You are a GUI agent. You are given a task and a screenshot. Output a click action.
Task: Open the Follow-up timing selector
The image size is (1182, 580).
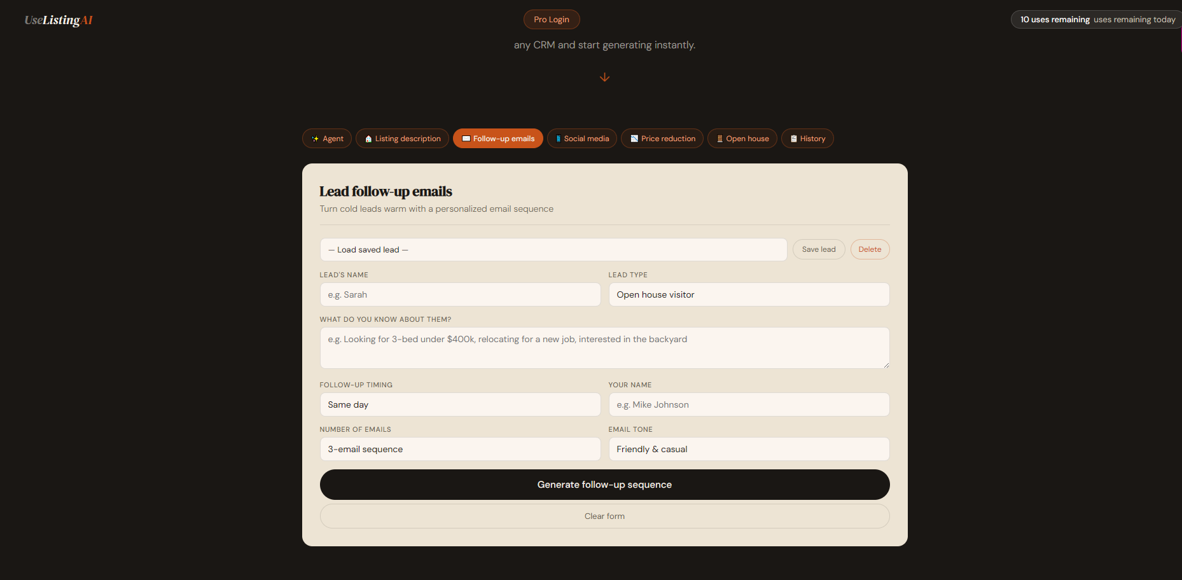tap(460, 404)
